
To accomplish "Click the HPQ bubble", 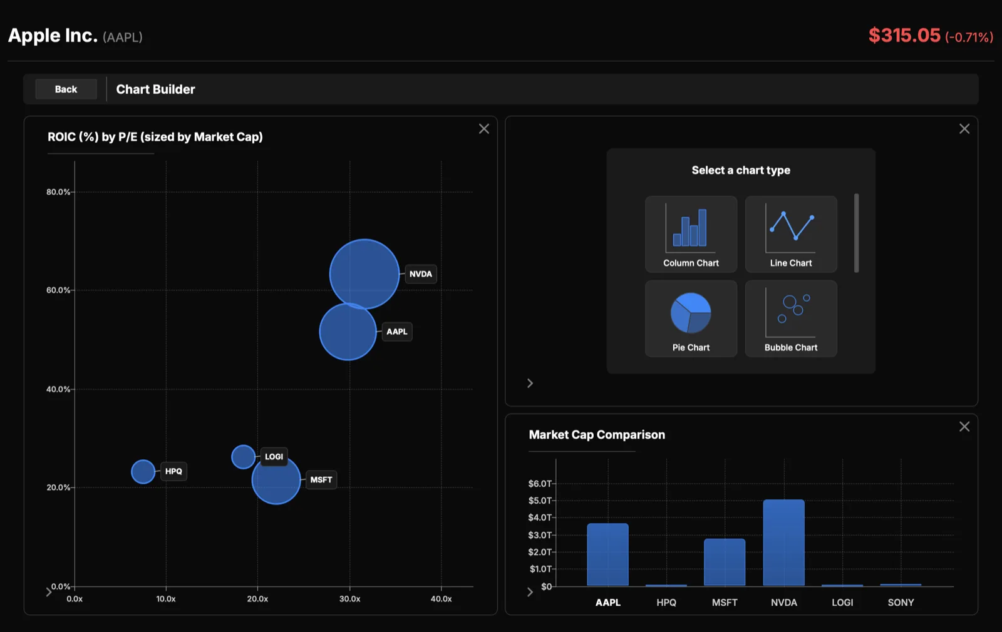I will (x=143, y=472).
